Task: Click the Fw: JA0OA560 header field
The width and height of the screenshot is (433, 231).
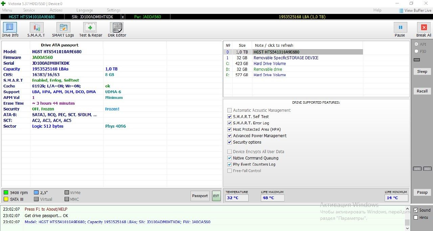Action: 148,17
